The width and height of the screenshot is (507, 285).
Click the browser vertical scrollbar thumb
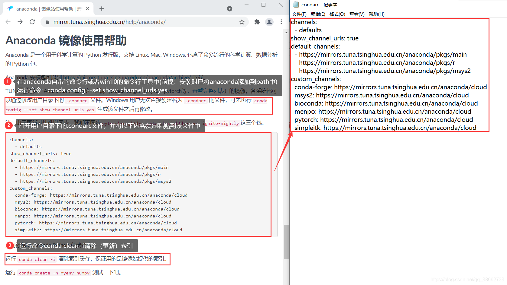[286, 242]
